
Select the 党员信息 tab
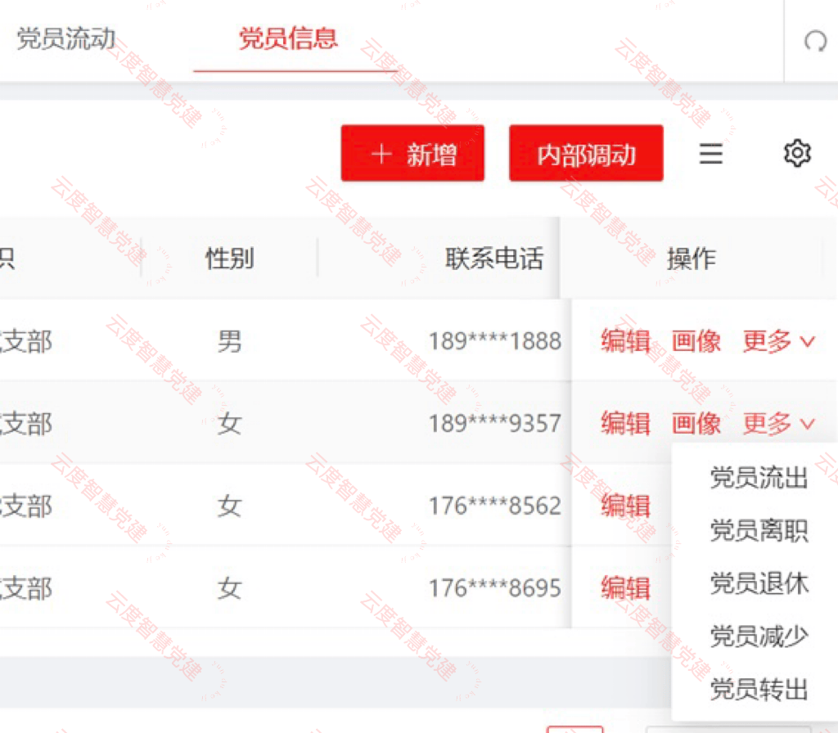pyautogui.click(x=288, y=39)
